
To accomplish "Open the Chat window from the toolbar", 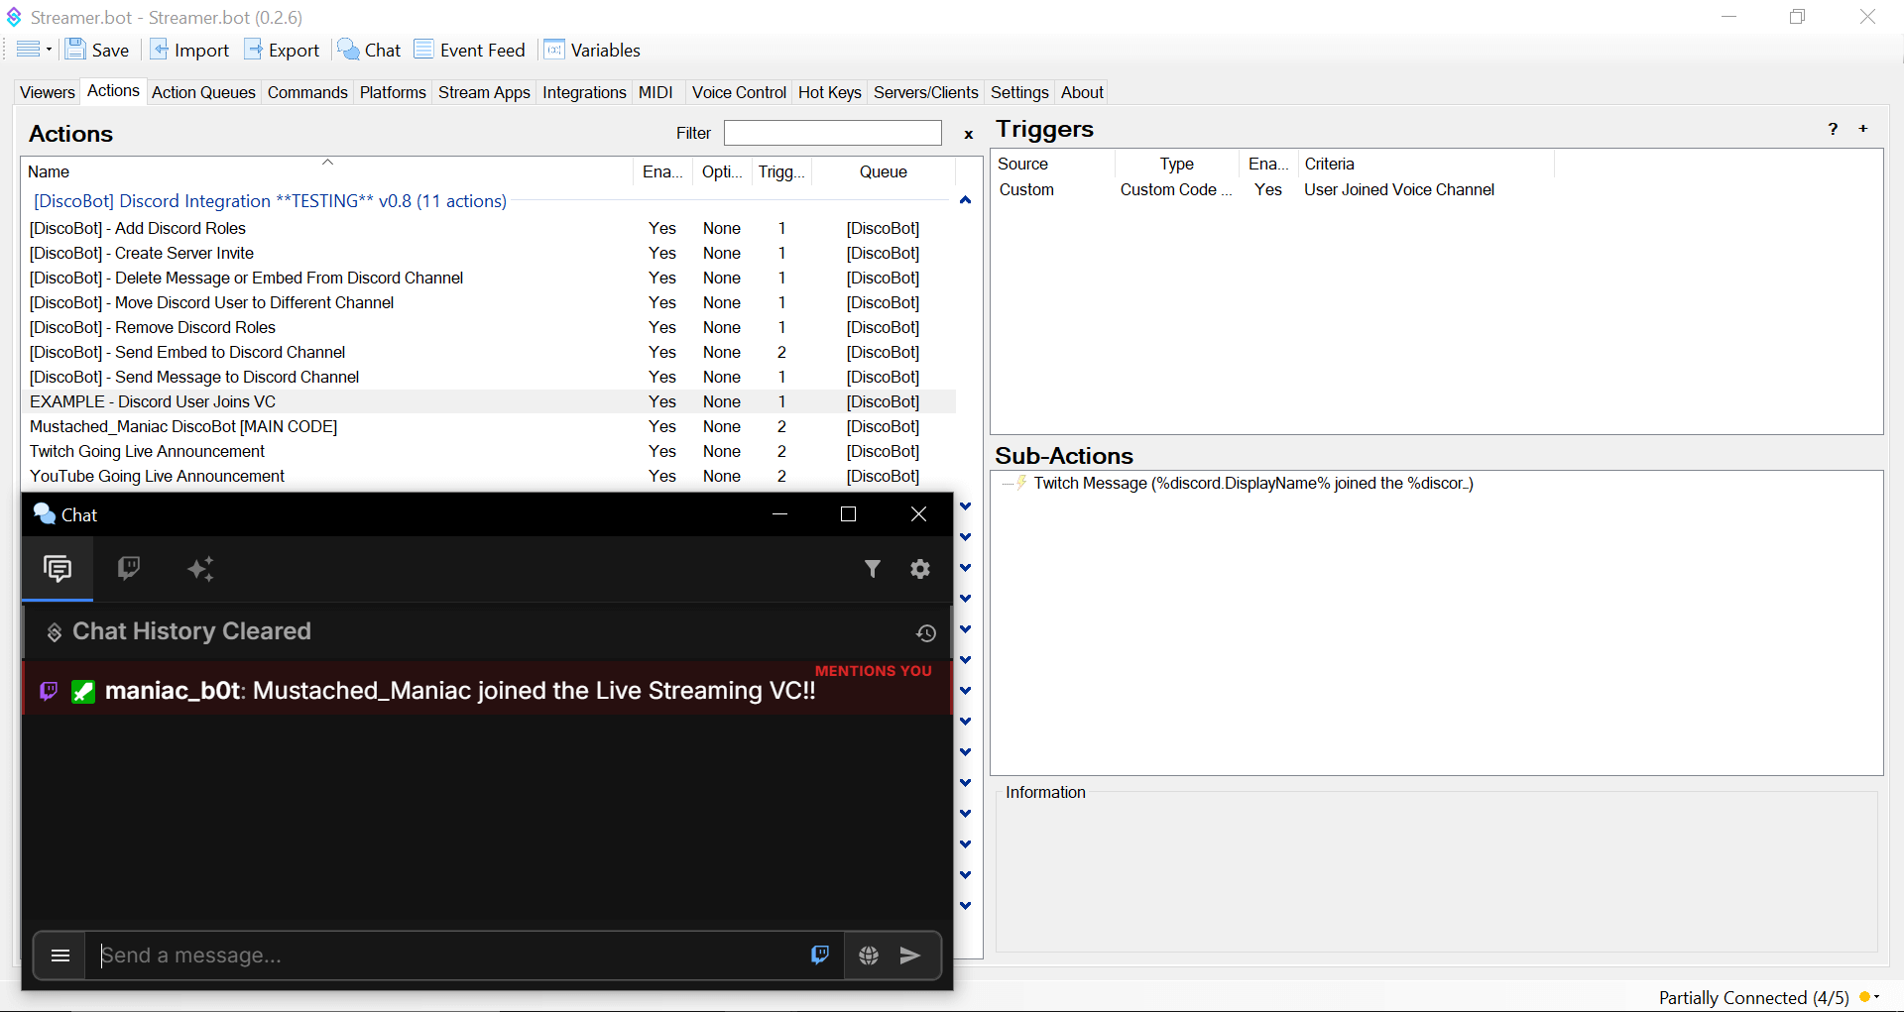I will point(368,50).
